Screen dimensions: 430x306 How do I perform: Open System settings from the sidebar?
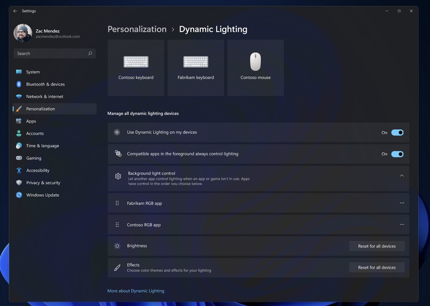click(33, 72)
